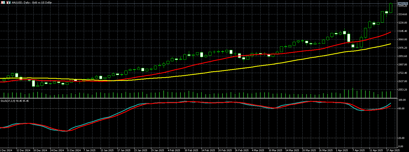This screenshot has width=409, height=152.
Task: Click the XAUUSD Daily chart title text
Action: point(32,2)
